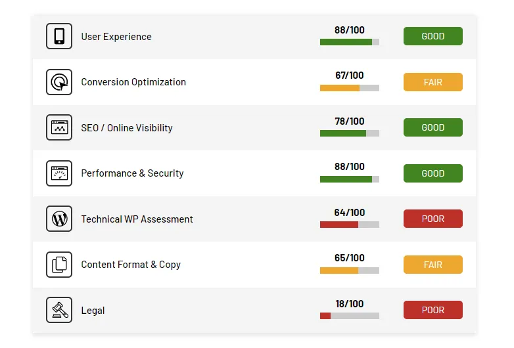
Task: Click the GOOD badge for SEO visibility
Action: point(432,127)
